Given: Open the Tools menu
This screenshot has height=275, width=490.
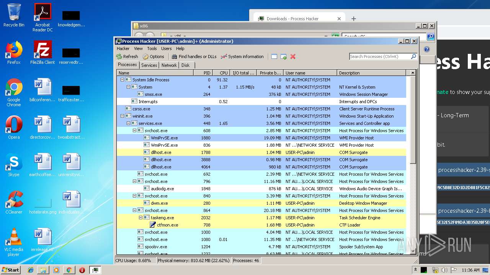Looking at the screenshot, I should 152,49.
